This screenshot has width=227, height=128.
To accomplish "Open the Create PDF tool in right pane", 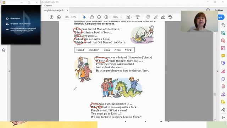I will [223, 40].
